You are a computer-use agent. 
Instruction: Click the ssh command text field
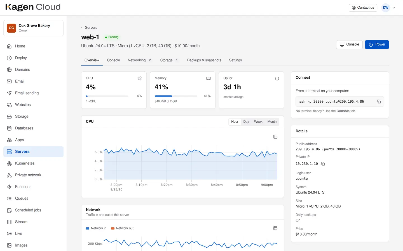pos(340,102)
